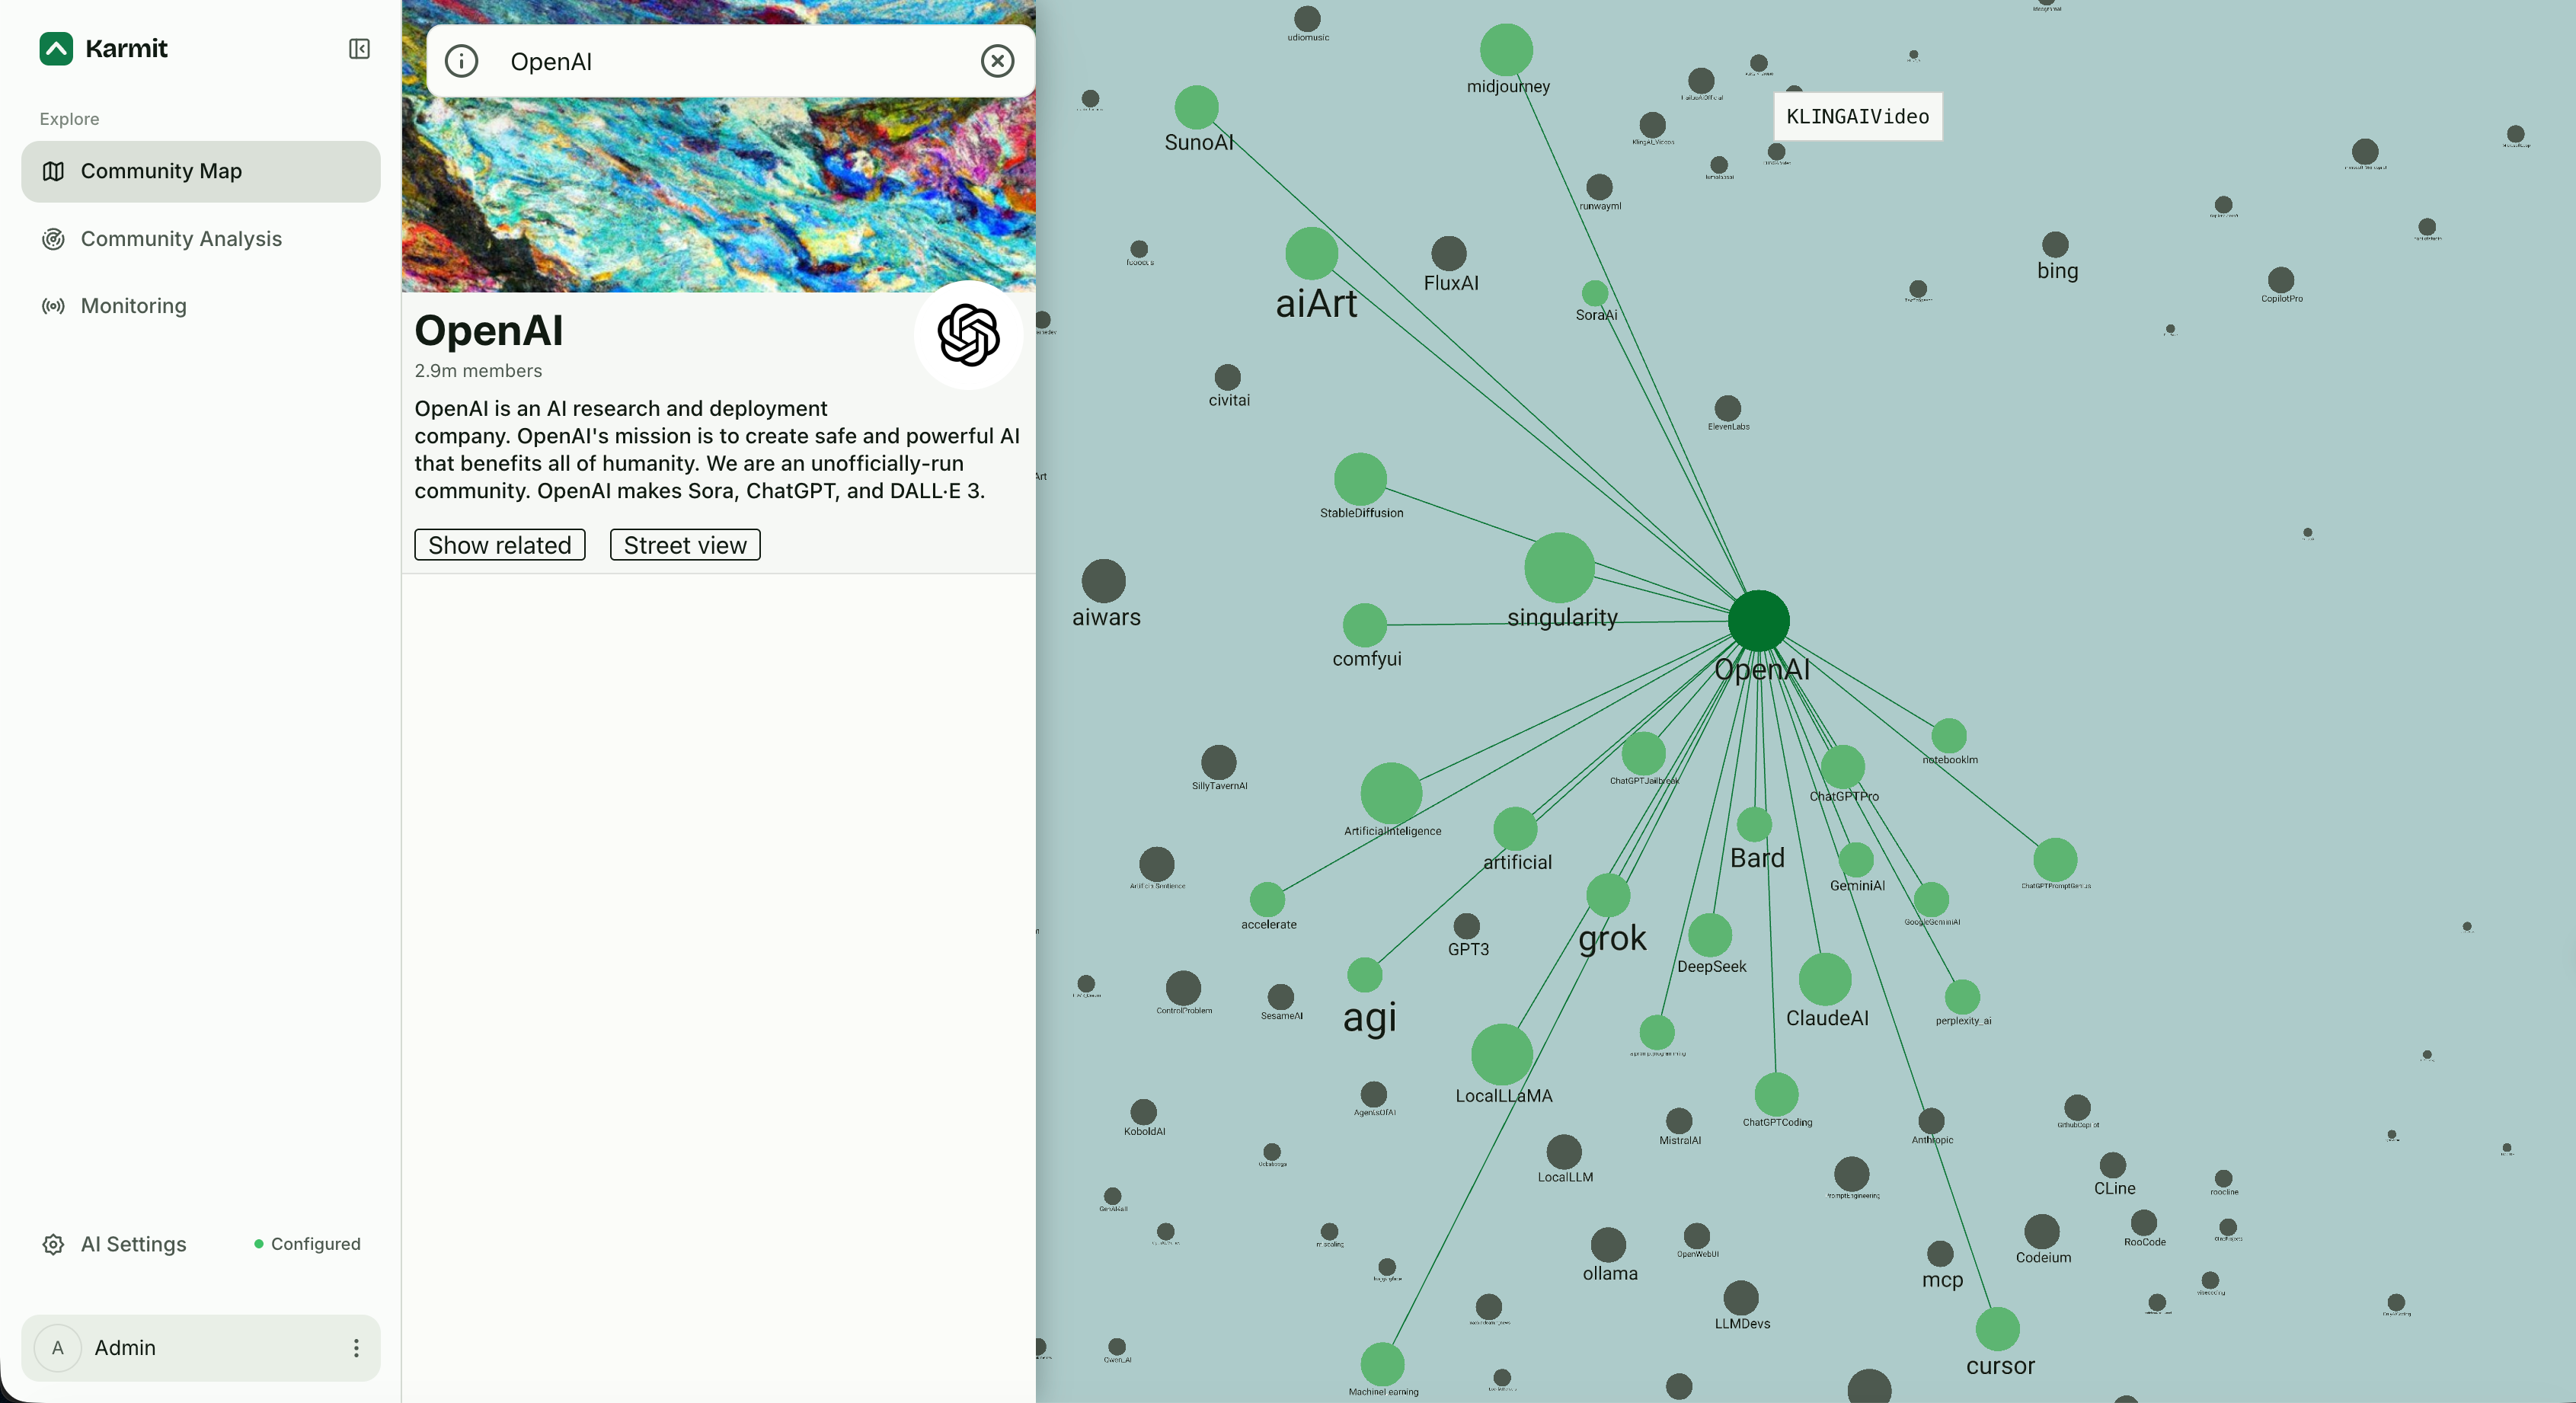Click the Street view button
The image size is (2576, 1403).
[x=685, y=545]
